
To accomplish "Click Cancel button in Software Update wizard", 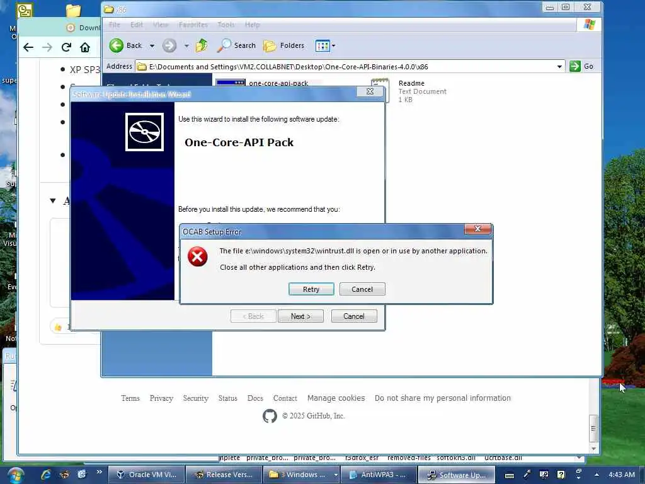I will point(354,316).
